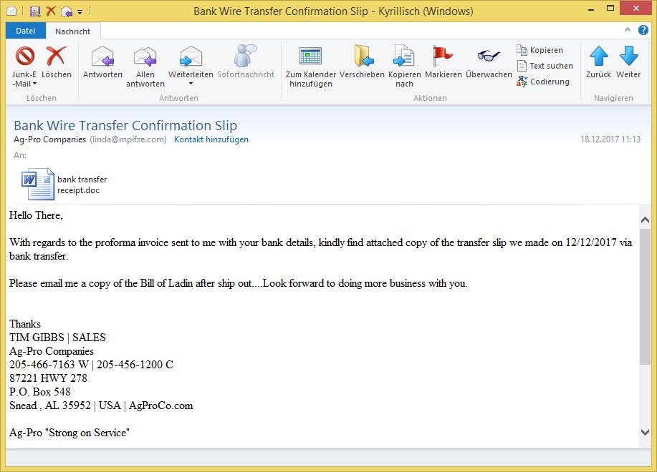Click the address line 87221 HWY 278
The image size is (657, 472).
click(x=48, y=378)
